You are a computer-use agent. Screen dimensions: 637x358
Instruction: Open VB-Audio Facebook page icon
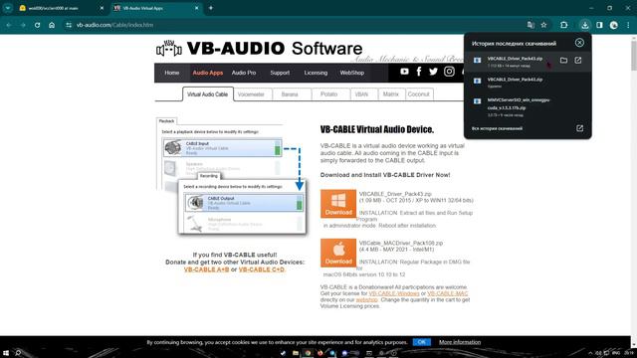(x=419, y=72)
